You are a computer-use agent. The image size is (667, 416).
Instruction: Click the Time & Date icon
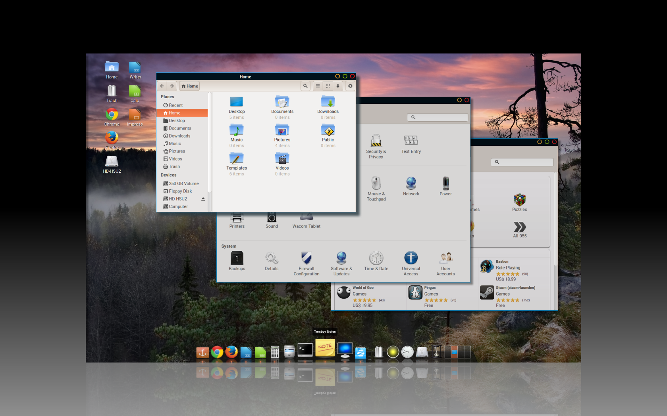coord(376,262)
